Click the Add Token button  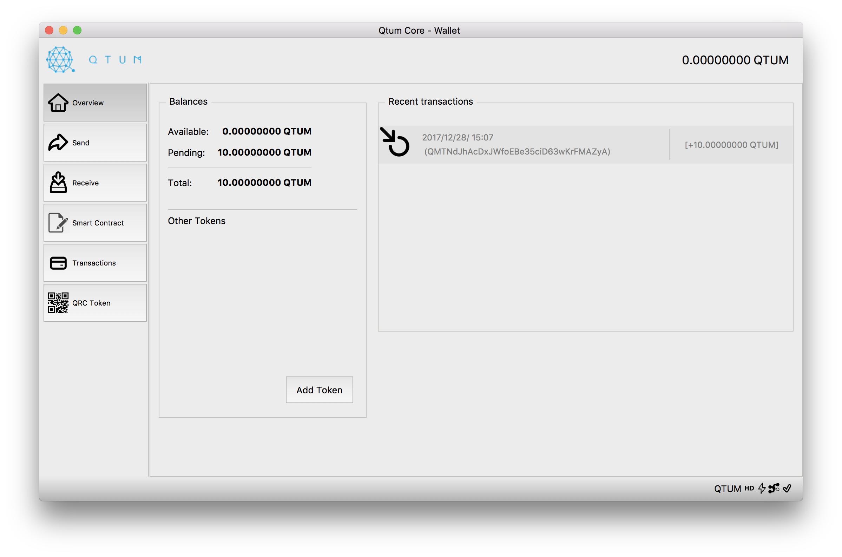coord(320,391)
